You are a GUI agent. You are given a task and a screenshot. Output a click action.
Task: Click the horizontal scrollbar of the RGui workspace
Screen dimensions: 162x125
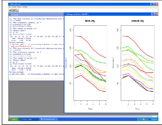pyautogui.click(x=83, y=116)
